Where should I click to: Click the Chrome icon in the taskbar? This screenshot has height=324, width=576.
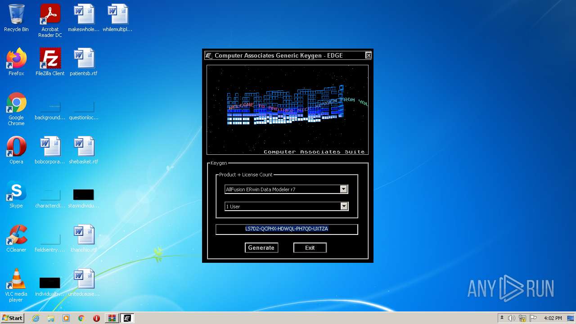(81, 318)
